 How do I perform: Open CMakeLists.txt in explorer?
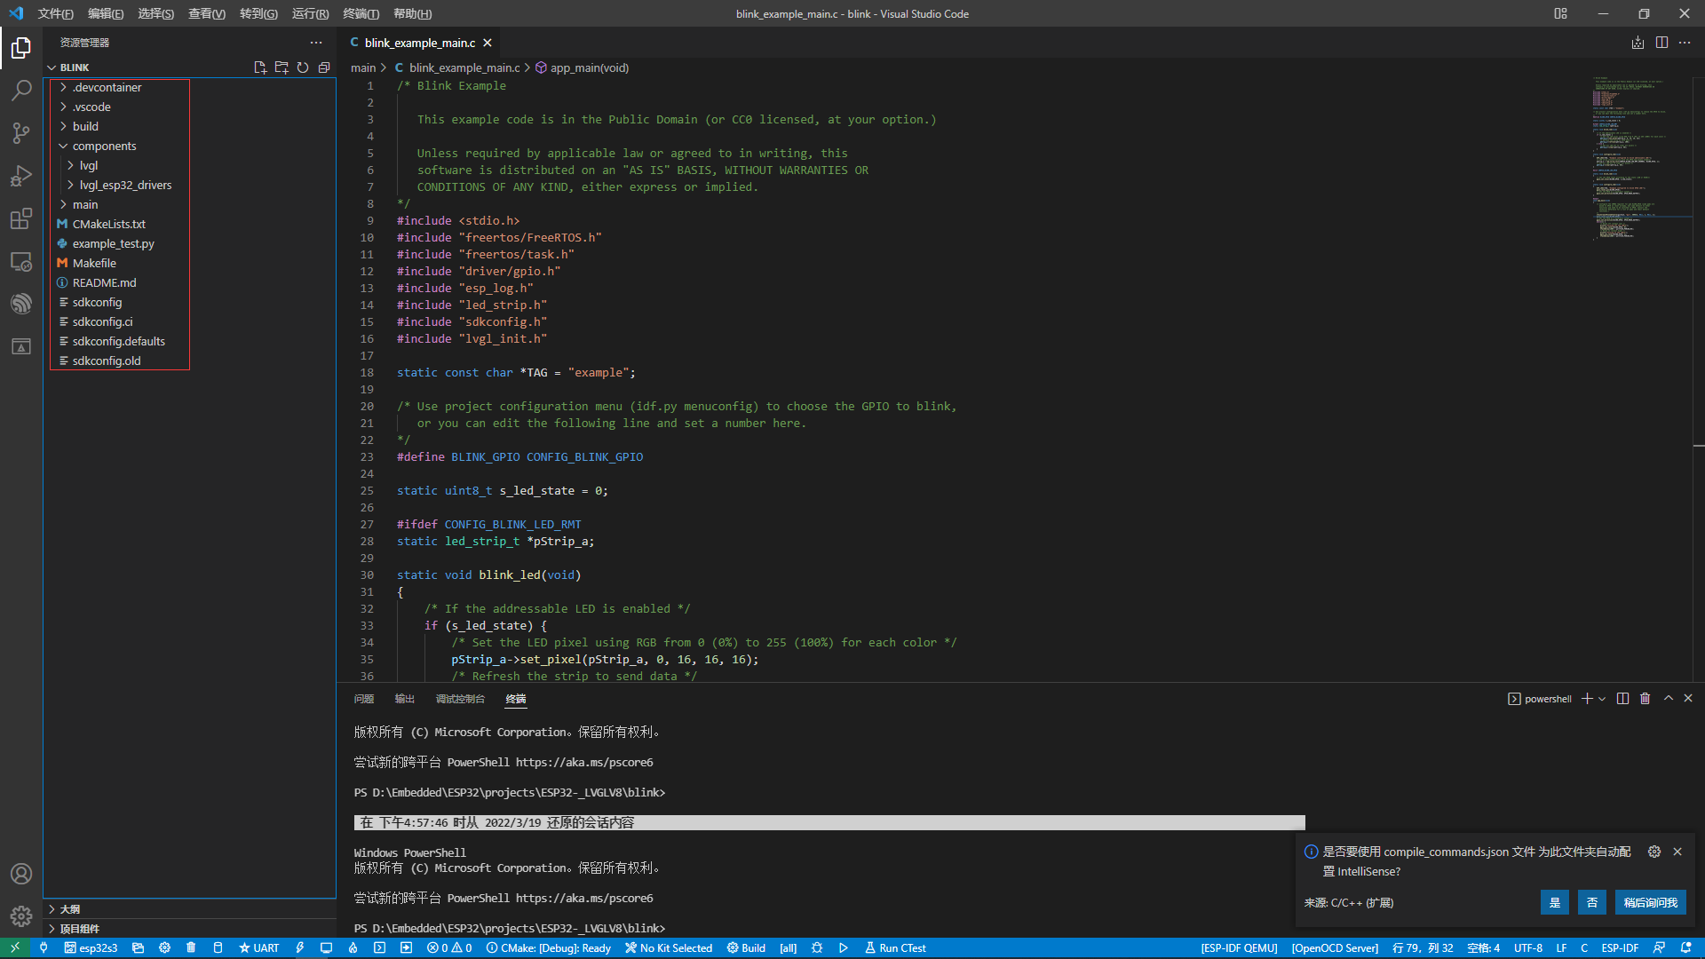point(108,224)
